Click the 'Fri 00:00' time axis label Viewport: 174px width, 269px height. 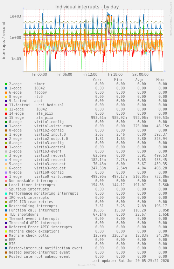(40, 74)
